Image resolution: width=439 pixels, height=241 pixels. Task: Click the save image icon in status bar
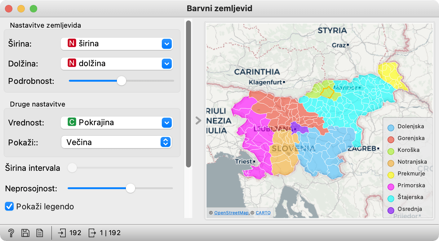25,233
